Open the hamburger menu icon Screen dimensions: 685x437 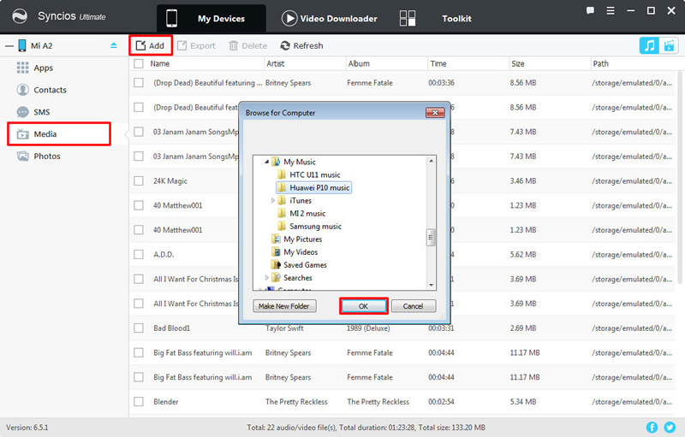[x=611, y=10]
